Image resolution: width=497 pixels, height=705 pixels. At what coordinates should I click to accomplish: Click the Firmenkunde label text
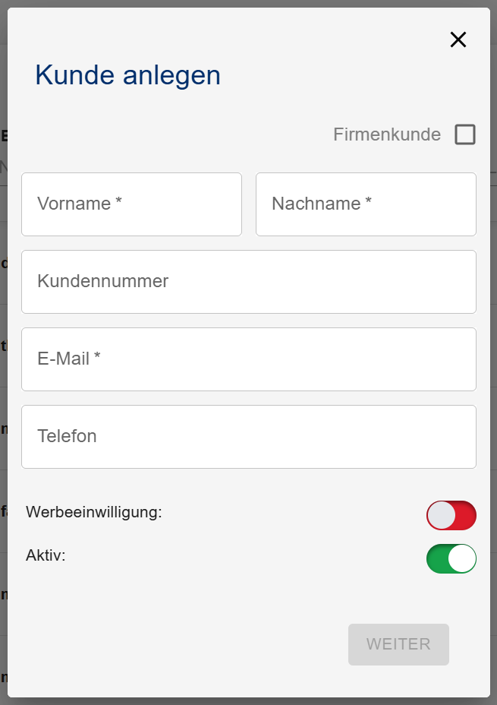[x=386, y=134]
